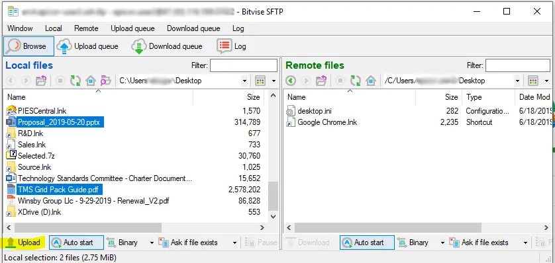Click 'Local selection: 2 files' status text
The width and height of the screenshot is (555, 263).
pos(60,258)
